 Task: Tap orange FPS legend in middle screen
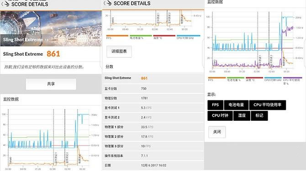(117, 37)
